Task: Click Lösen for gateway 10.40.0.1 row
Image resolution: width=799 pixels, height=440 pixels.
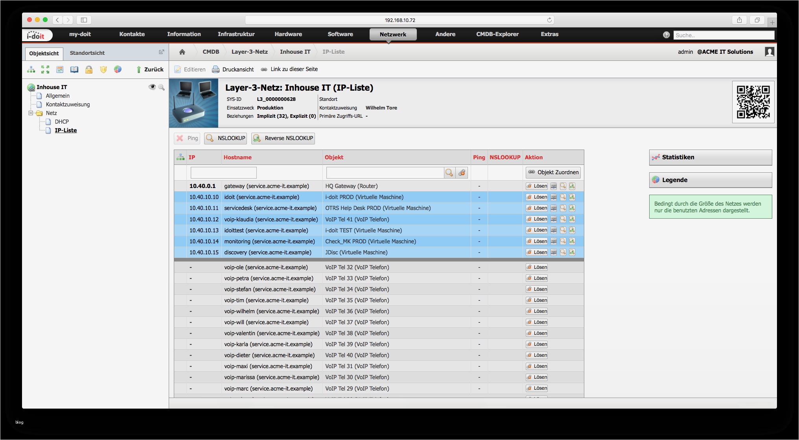Action: point(537,186)
